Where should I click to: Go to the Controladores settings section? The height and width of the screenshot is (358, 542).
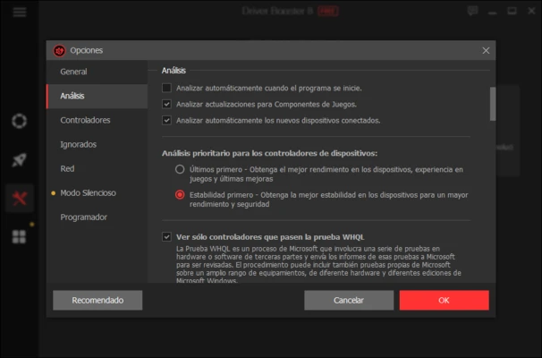point(97,120)
